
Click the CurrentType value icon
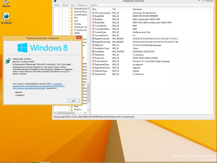click(93, 32)
